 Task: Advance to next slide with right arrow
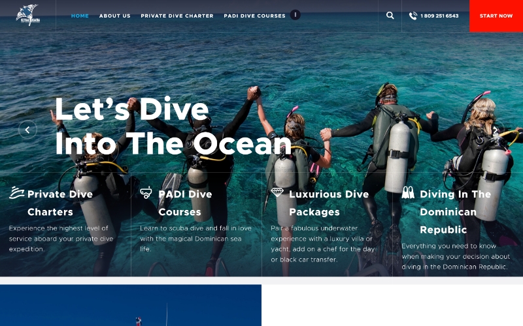(496, 130)
